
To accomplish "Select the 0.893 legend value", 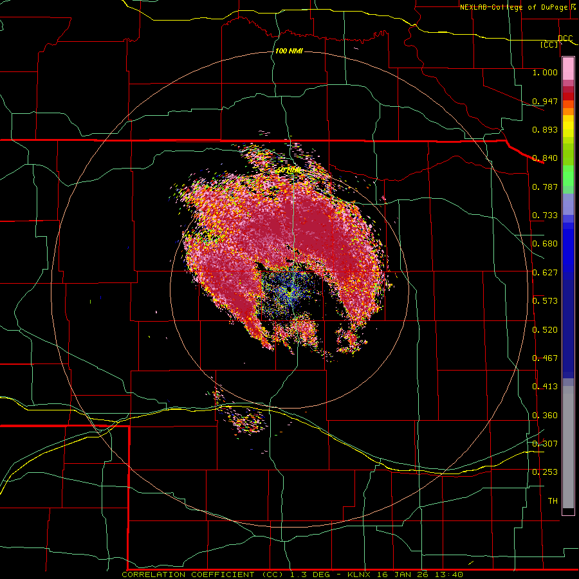I will point(545,129).
